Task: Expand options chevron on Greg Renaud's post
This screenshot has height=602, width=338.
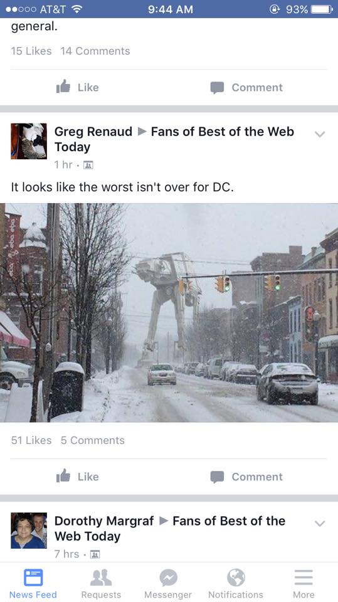Action: click(x=320, y=134)
